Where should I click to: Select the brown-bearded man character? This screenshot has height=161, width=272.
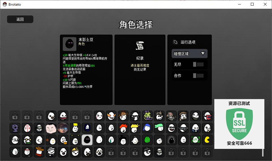183,116
